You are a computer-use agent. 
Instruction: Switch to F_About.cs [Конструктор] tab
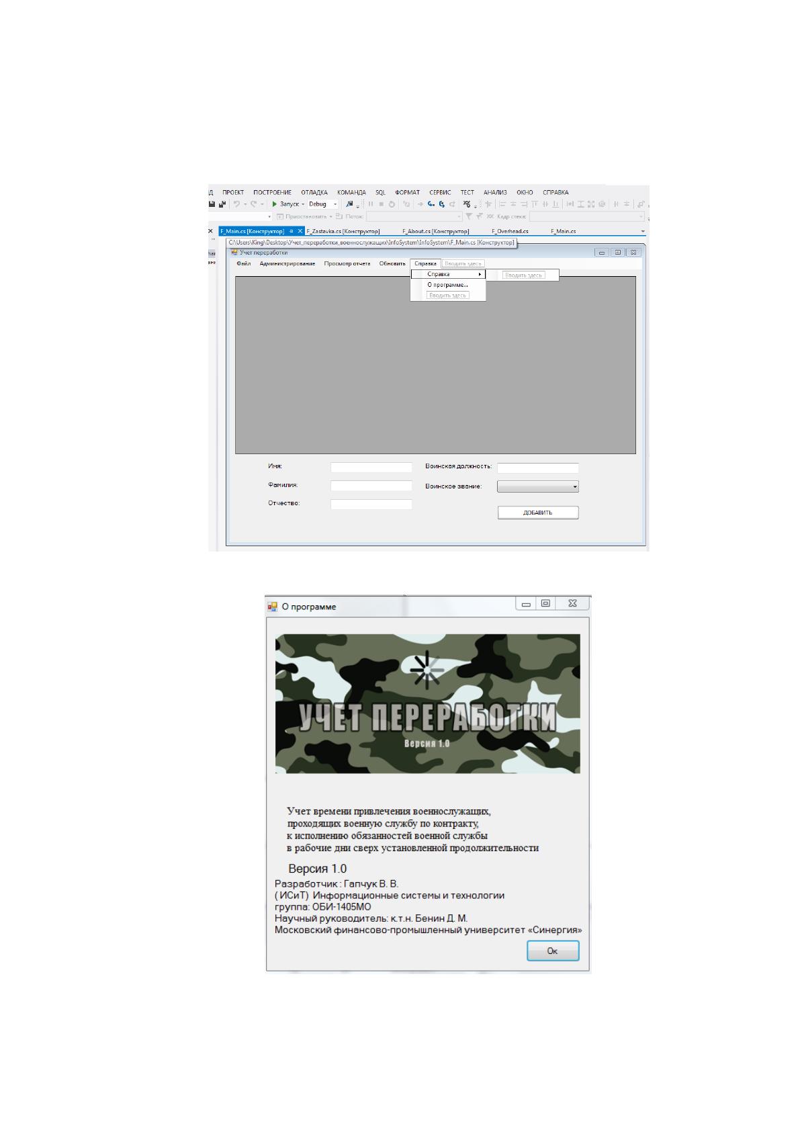point(435,231)
